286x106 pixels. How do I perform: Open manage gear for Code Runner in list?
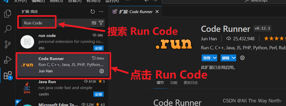(x=102, y=71)
